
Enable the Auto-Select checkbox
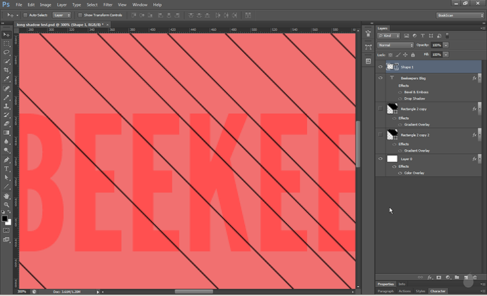pyautogui.click(x=26, y=14)
